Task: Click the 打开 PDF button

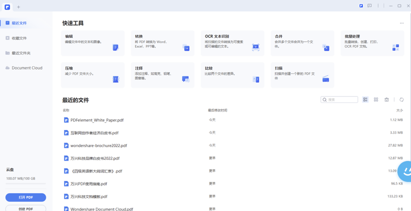Action: tap(26, 197)
